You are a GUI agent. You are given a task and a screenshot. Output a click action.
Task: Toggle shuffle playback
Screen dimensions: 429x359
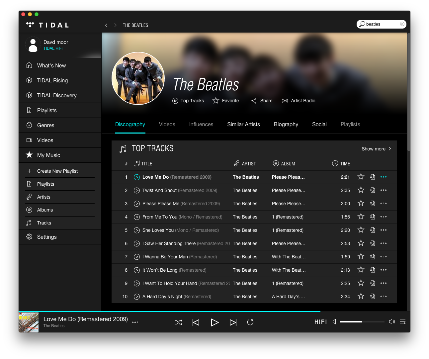179,322
